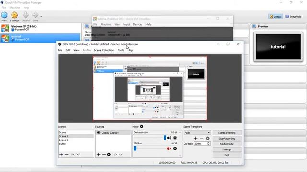Open transition properties gear icon
The height and width of the screenshot is (172, 307).
coord(208,138)
